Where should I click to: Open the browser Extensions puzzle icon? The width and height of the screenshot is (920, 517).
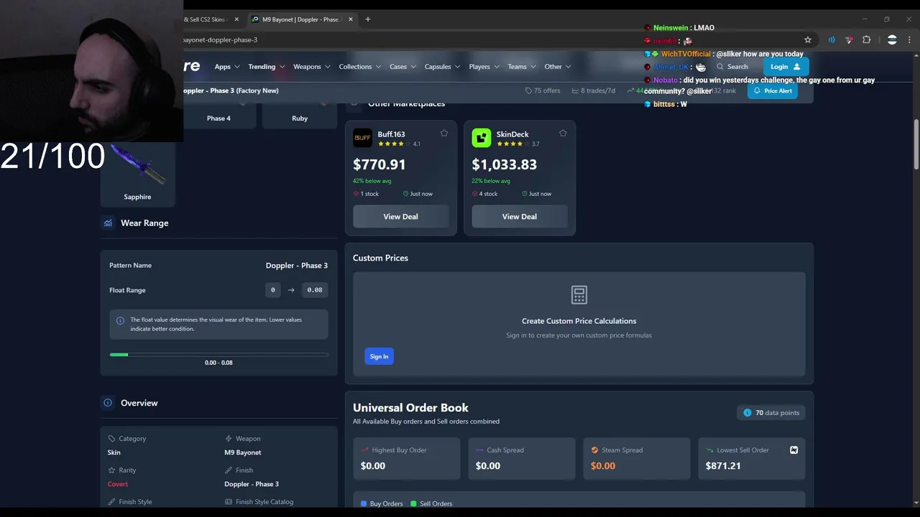866,40
